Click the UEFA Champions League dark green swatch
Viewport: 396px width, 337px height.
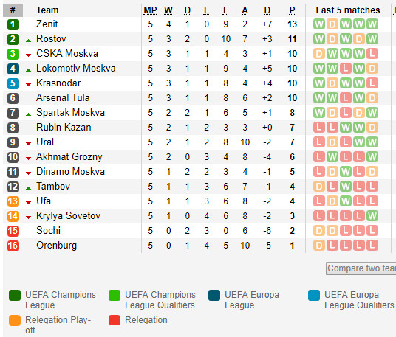[x=15, y=296]
